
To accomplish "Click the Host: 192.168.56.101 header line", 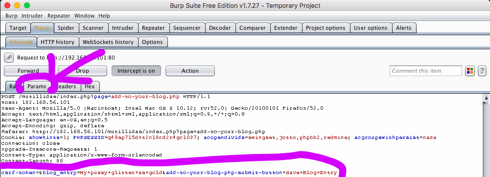I will 36,102.
